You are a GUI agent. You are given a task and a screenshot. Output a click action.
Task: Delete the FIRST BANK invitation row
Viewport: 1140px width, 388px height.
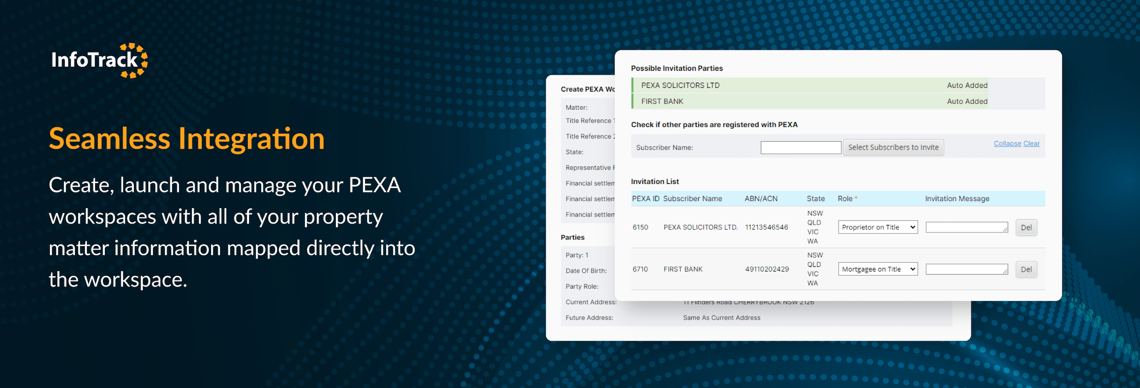click(x=1026, y=270)
